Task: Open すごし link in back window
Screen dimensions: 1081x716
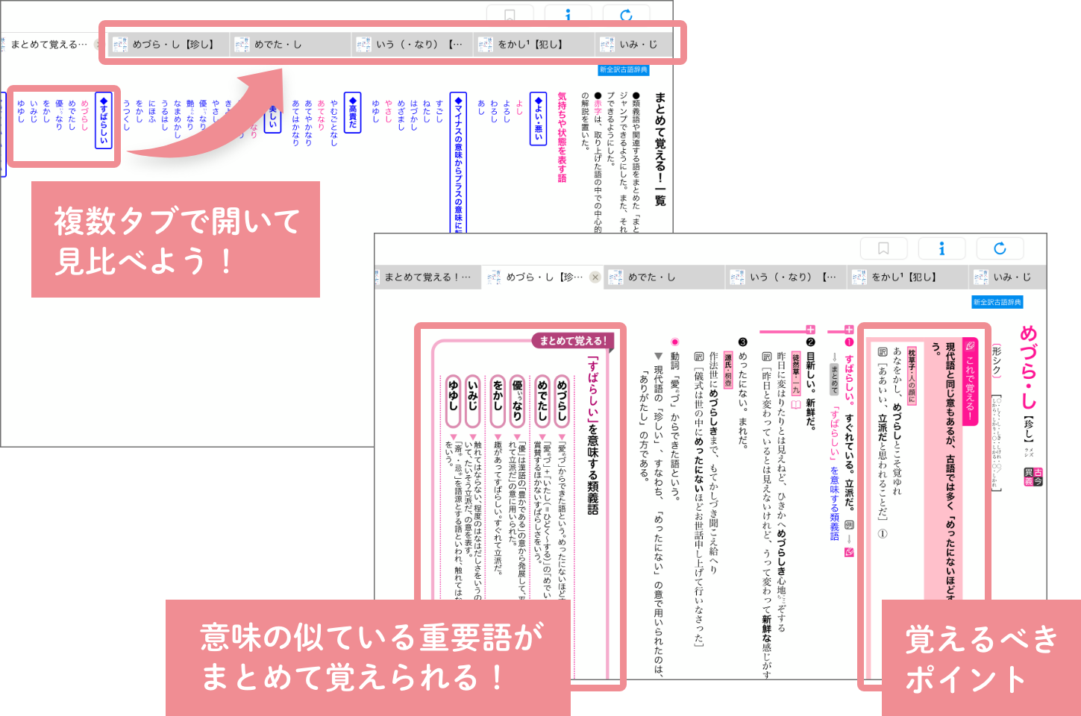Action: pos(439,112)
